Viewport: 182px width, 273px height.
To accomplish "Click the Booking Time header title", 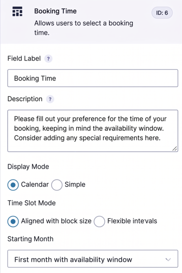I will 56,11.
